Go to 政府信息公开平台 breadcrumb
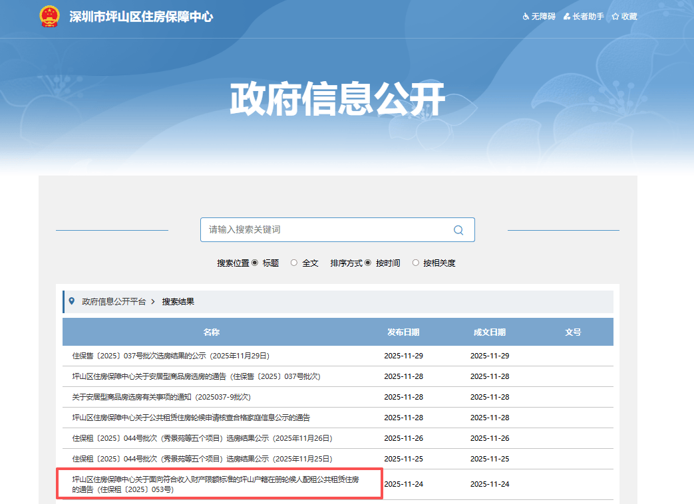Image resolution: width=694 pixels, height=504 pixels. [113, 301]
